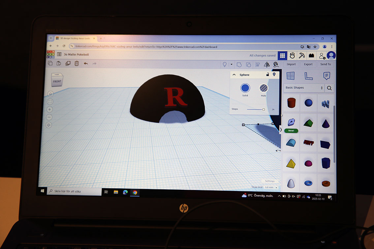Collapse the Sphere inspector panel

[234, 74]
